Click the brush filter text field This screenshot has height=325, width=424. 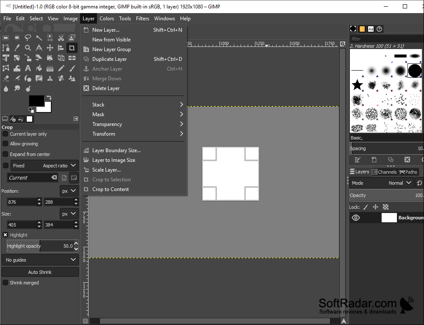(x=387, y=38)
